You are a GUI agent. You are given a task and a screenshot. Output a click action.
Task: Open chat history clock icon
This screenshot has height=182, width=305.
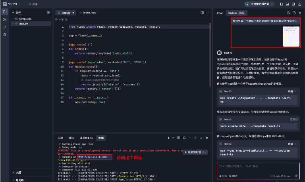pyautogui.click(x=294, y=13)
